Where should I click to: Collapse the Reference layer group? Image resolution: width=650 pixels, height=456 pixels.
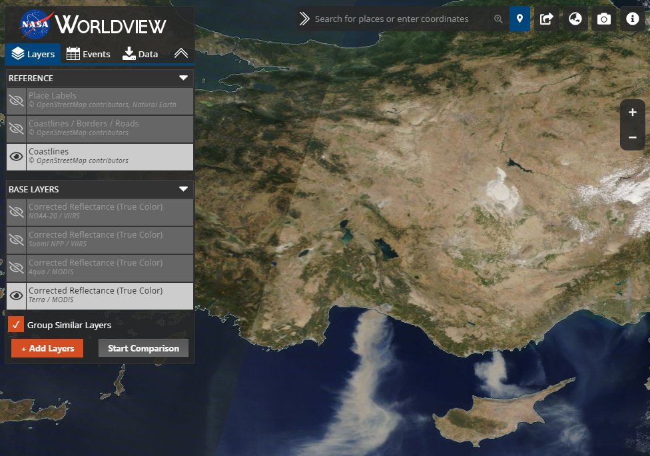point(184,78)
